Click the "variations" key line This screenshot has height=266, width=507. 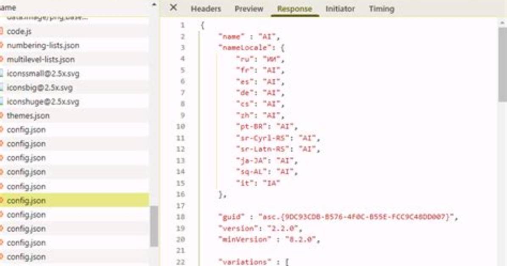coord(254,262)
